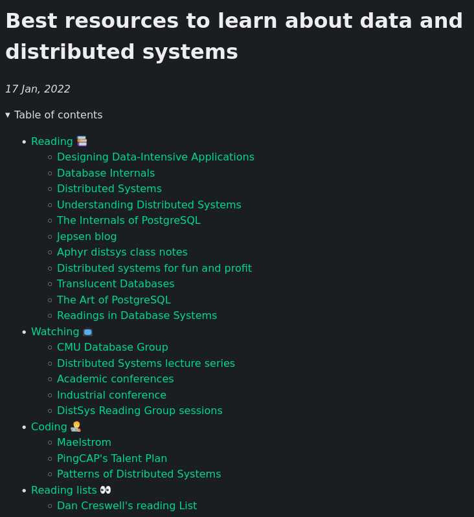The width and height of the screenshot is (474, 517).
Task: Click the technologist emoji beside Coding
Action: tap(76, 426)
